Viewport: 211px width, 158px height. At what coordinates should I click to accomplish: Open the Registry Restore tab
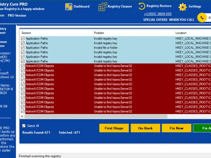(159, 6)
